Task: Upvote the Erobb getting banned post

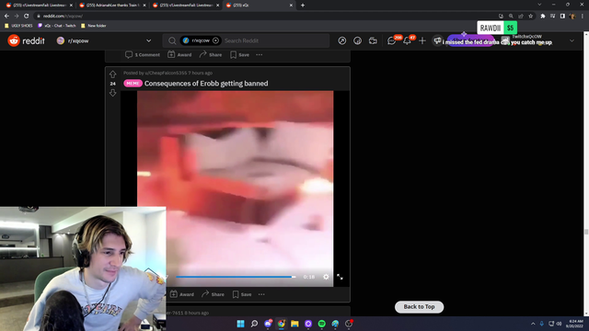Action: point(112,74)
